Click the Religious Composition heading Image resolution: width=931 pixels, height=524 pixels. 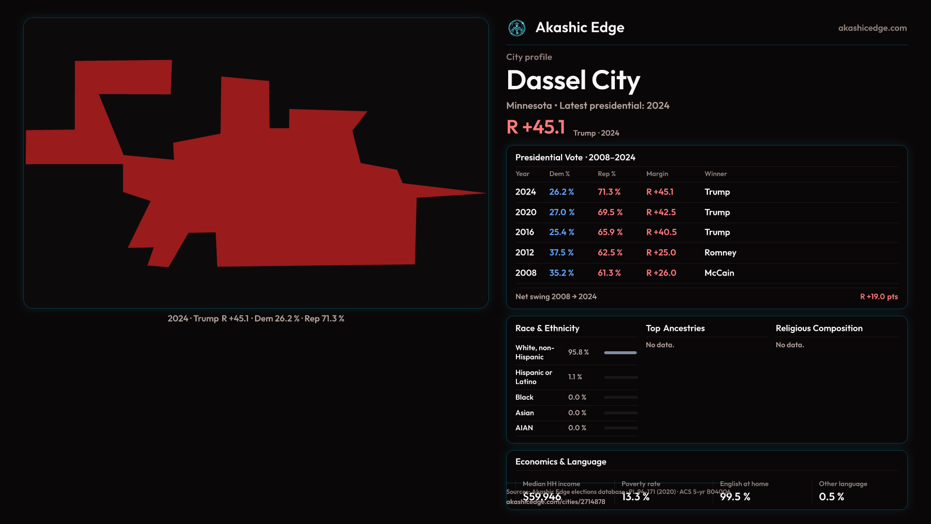point(819,328)
